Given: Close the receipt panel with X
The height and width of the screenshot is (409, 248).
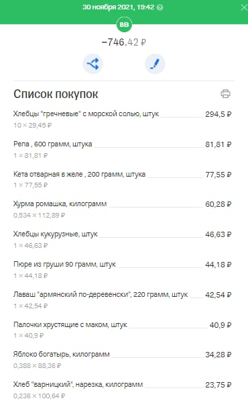Looking at the screenshot, I should pos(244,7).
